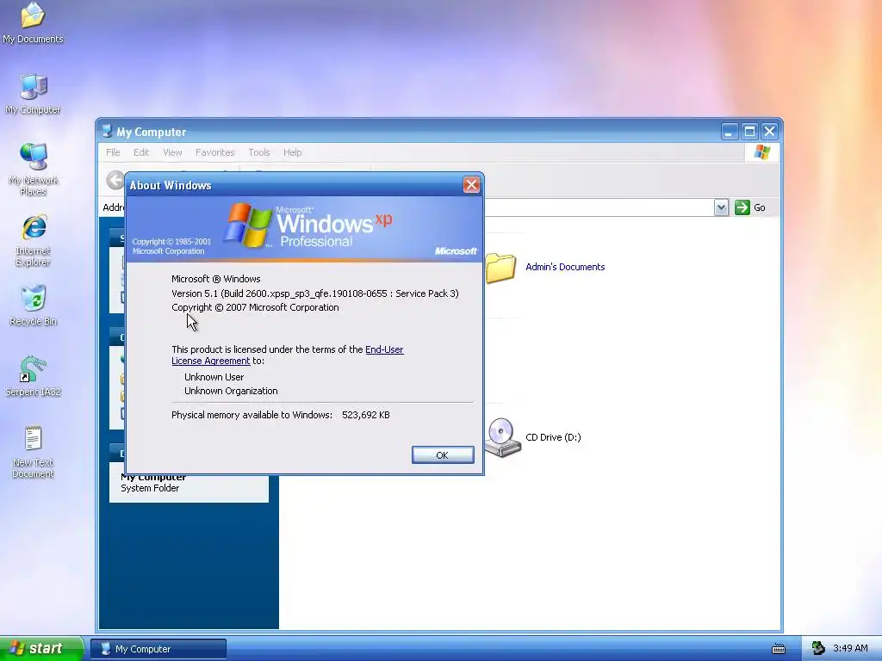
Task: Click the Windows flag logo in menu bar
Action: (x=762, y=152)
